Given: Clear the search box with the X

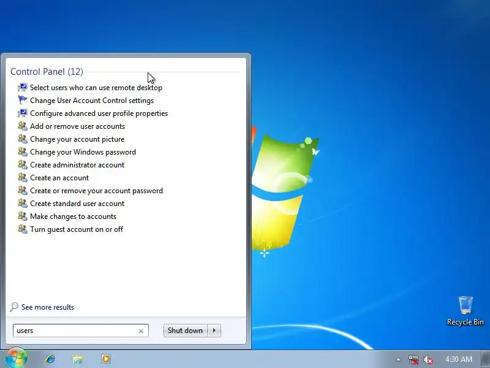Looking at the screenshot, I should tap(141, 331).
